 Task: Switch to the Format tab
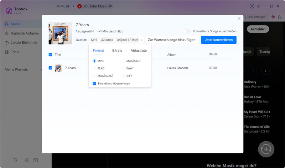[x=98, y=51]
